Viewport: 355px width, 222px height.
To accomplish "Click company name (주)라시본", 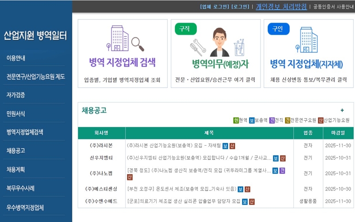I will [101, 146].
